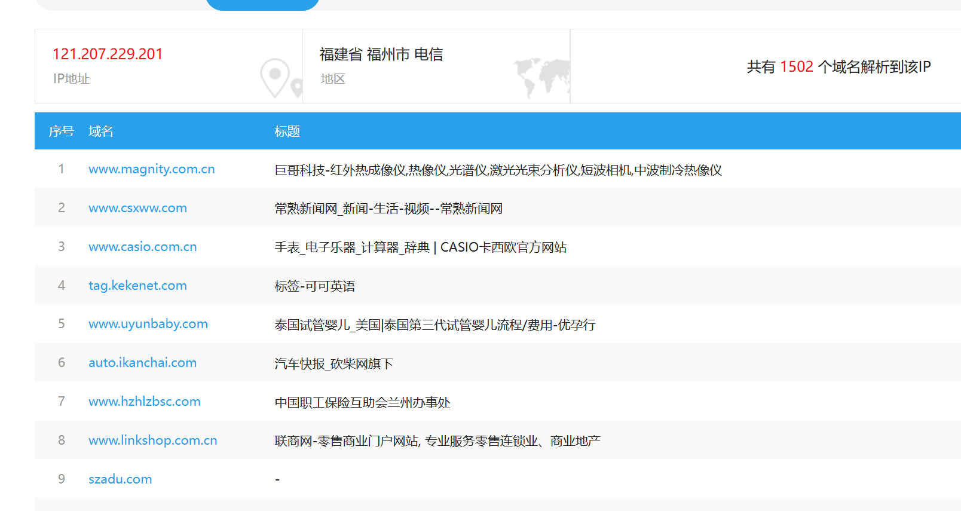Viewport: 961px width, 511px height.
Task: Click the IP地址 label
Action: click(71, 79)
